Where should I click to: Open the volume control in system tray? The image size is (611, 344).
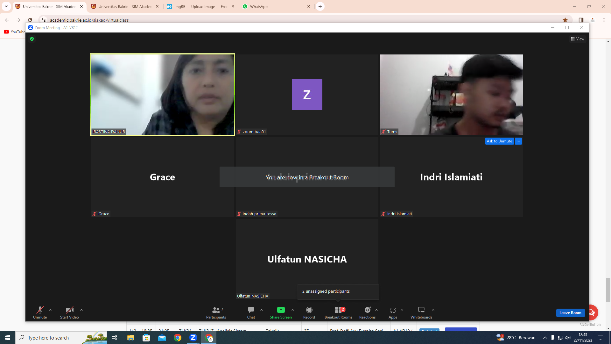click(568, 338)
